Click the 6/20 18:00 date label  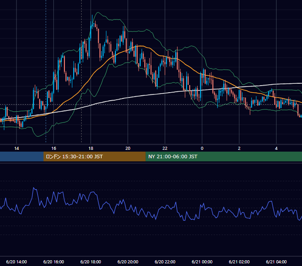(x=91, y=262)
